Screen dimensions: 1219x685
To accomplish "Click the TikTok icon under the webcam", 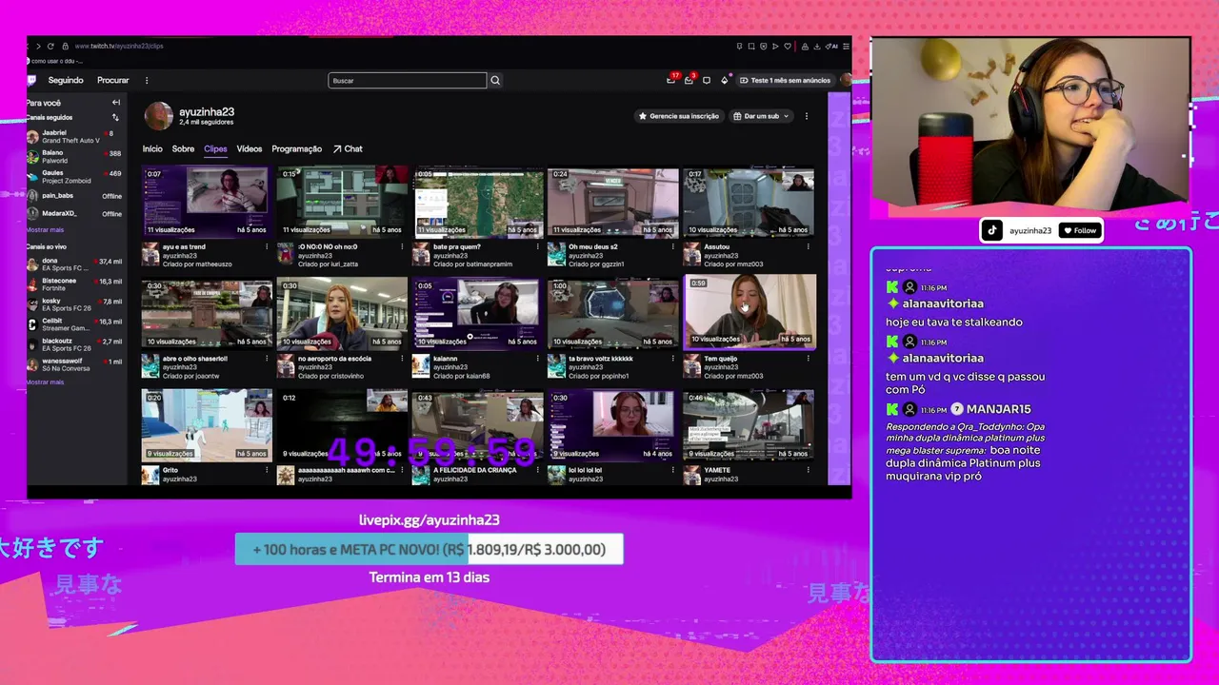I will [x=992, y=230].
